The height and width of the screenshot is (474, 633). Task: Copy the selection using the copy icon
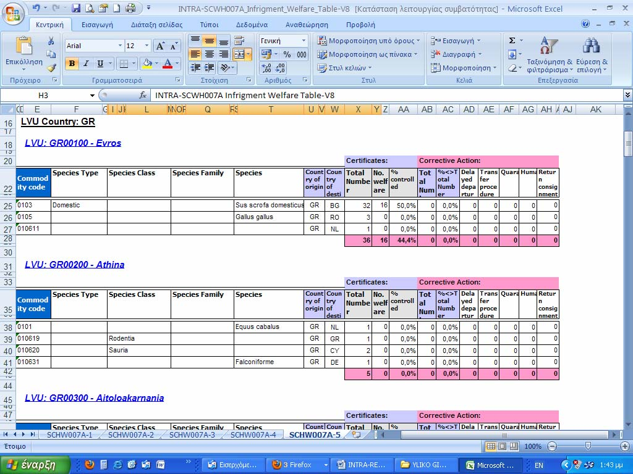click(51, 54)
